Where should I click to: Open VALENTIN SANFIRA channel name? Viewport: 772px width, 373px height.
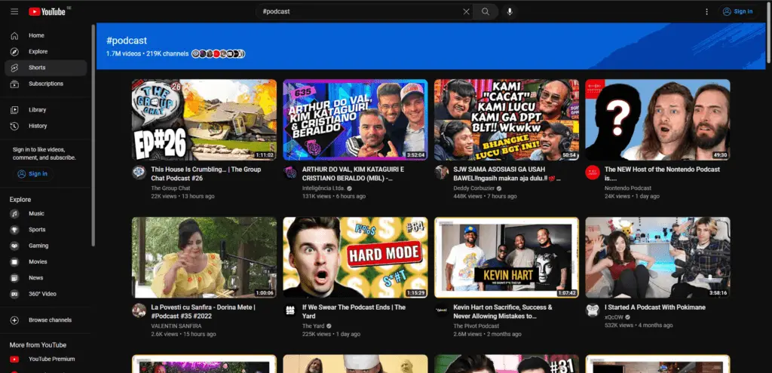tap(176, 326)
